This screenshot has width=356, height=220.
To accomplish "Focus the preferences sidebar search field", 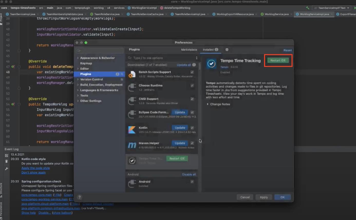I will [100, 51].
